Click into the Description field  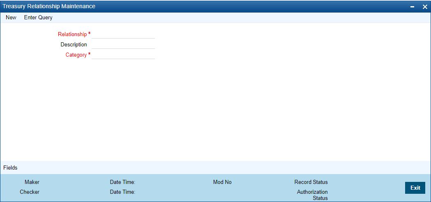click(x=123, y=44)
